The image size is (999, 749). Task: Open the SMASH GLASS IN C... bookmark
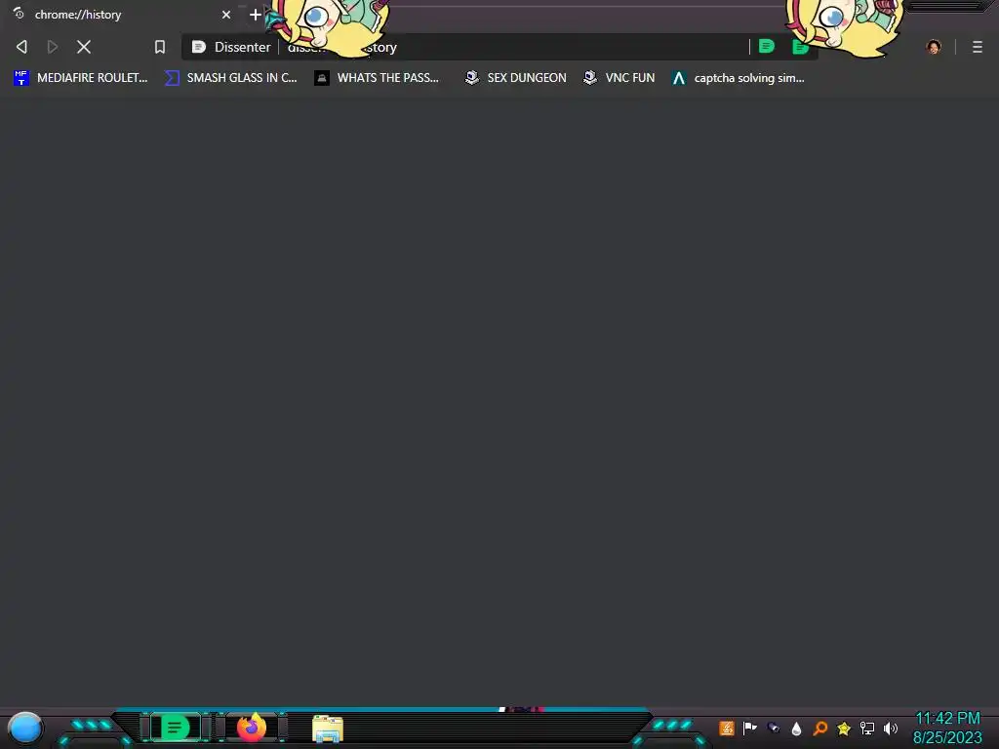[x=231, y=78]
